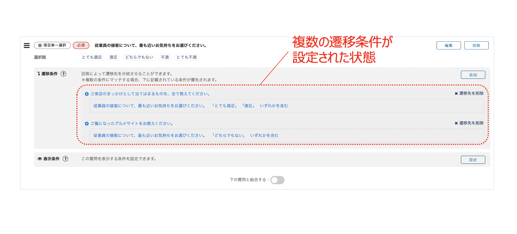This screenshot has height=234, width=517.
Task: Click gear icon beside グルメサイト transition
Action: 87,124
